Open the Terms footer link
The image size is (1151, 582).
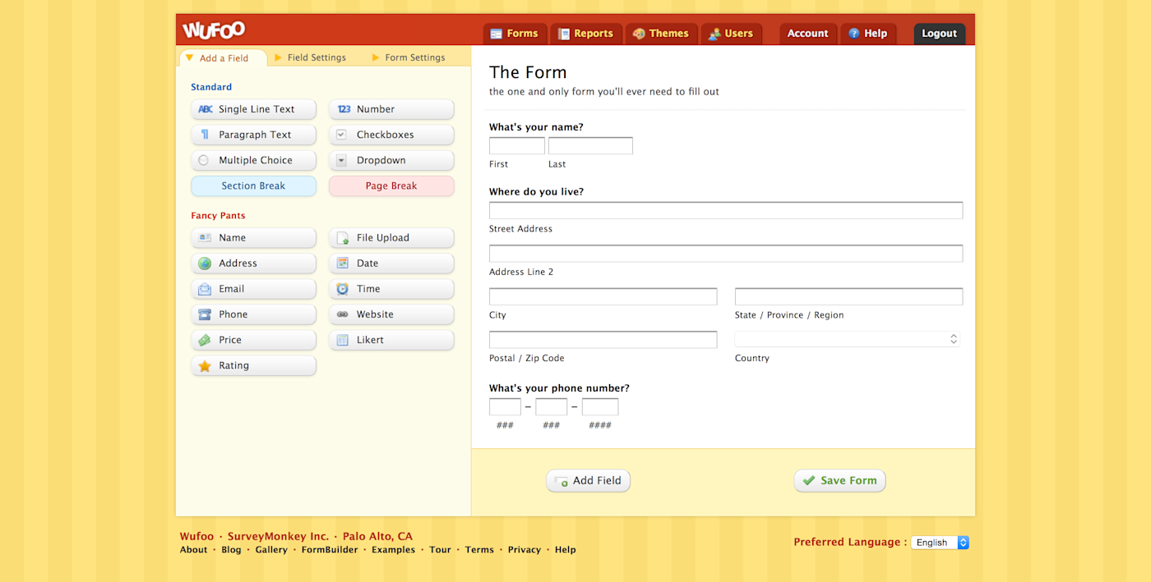click(x=479, y=550)
